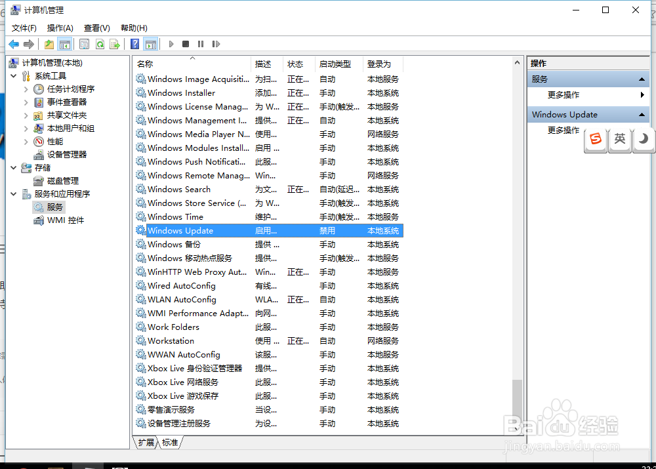Toggle the 英 language mode button
This screenshot has height=469, width=656.
coord(620,139)
